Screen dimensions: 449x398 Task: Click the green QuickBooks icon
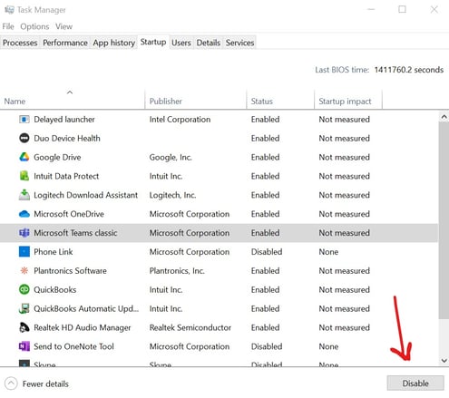(24, 289)
